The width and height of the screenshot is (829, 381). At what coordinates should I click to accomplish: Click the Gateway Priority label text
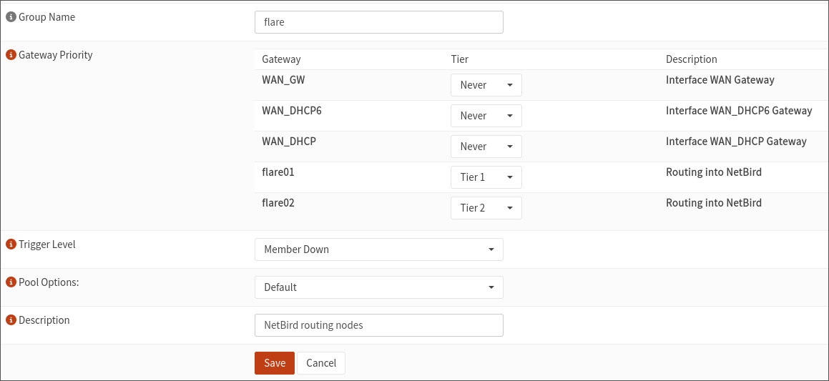coord(56,55)
